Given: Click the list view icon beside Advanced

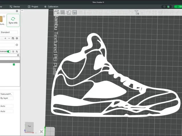Looking at the screenshot, I should coord(13,52).
